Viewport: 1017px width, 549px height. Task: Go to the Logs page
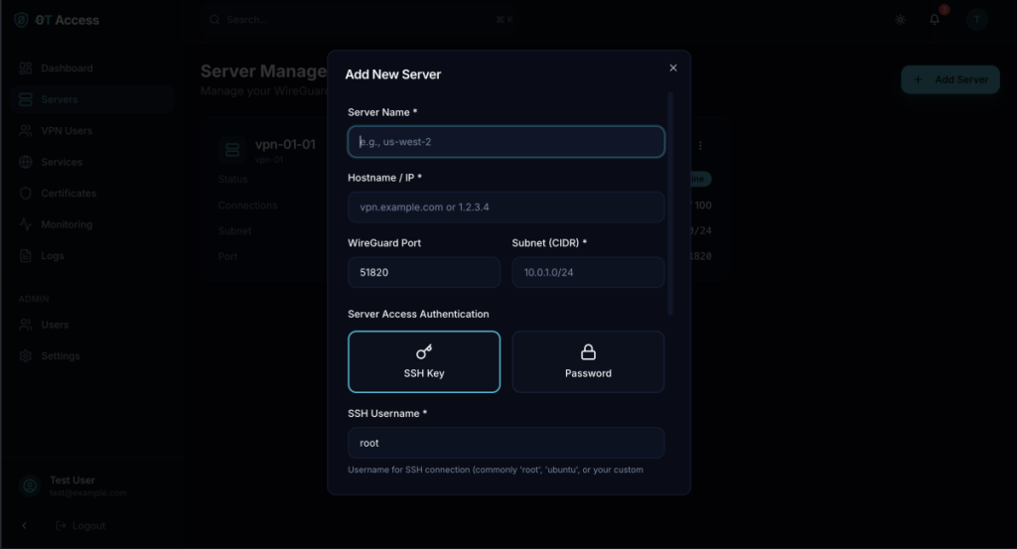pyautogui.click(x=52, y=256)
